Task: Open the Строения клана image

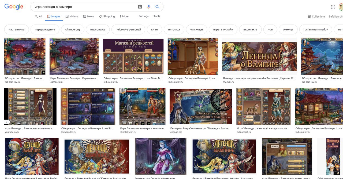Action: (x=88, y=106)
